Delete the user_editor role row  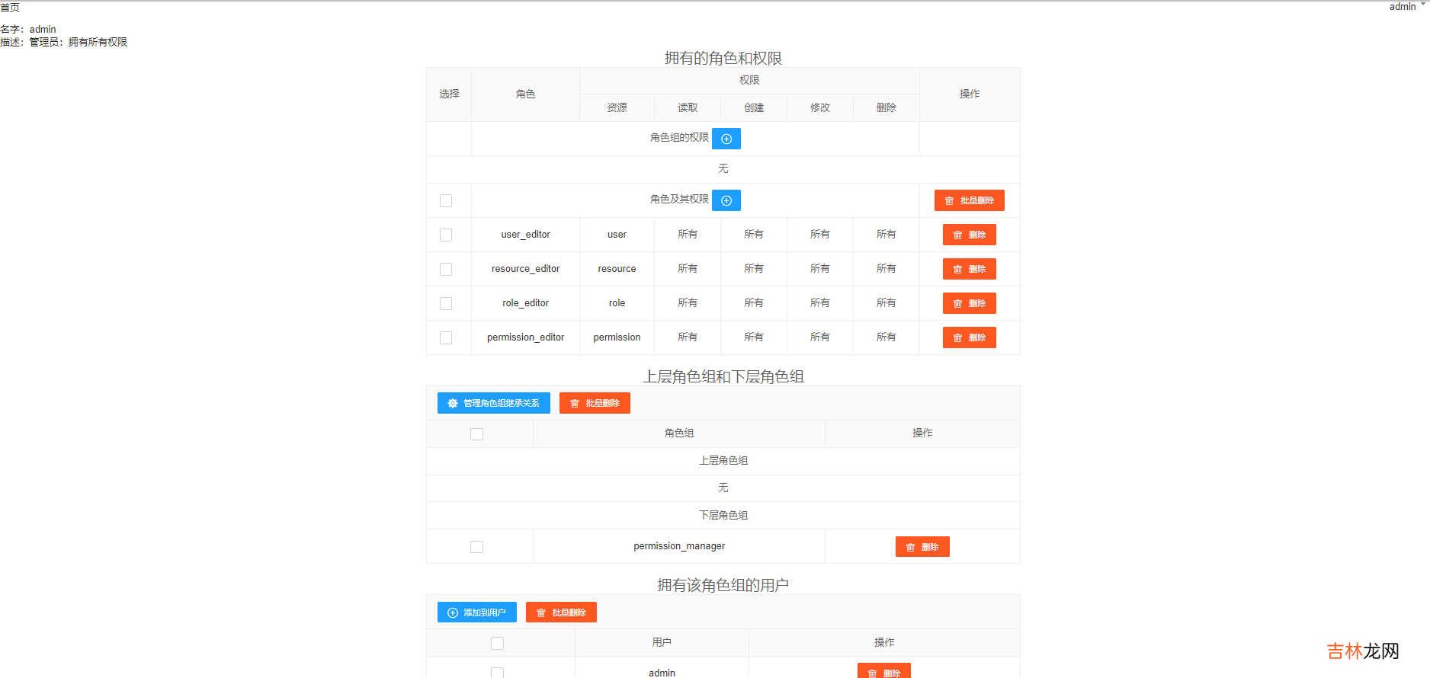(x=969, y=235)
